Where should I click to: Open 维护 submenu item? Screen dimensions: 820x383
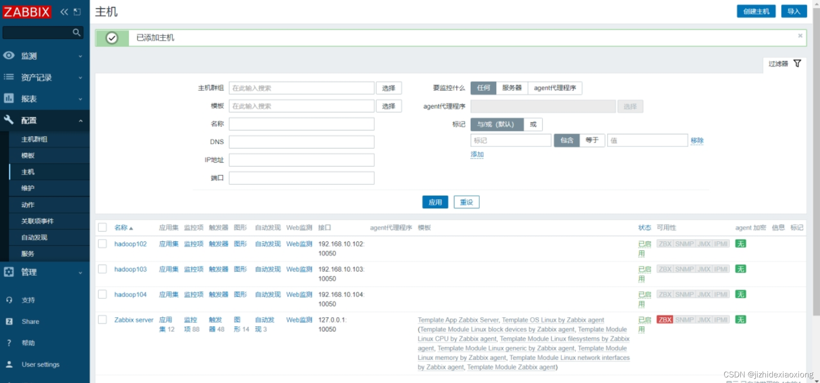tap(28, 188)
